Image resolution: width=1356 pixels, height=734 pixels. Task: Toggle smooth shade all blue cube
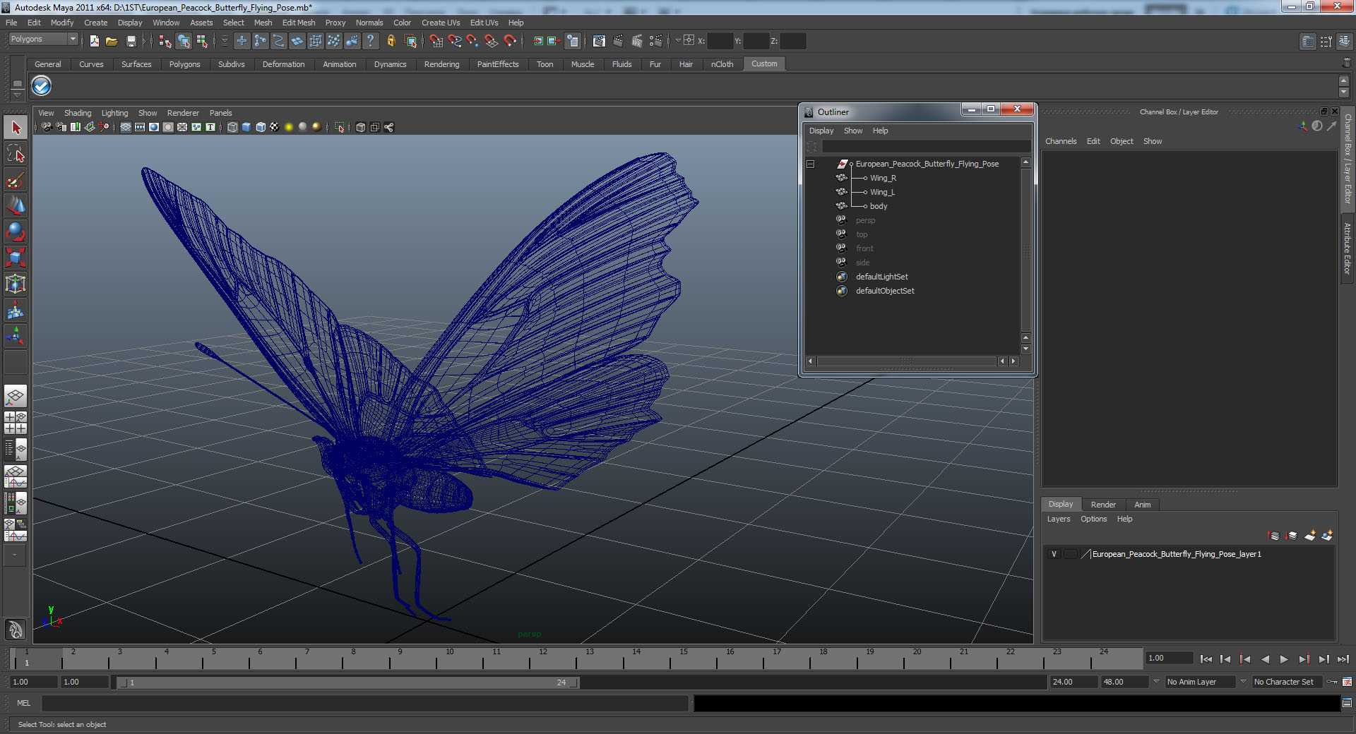coord(246,127)
